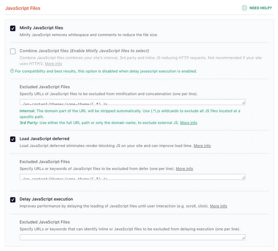Disable Load JavaScript deferred checkbox
Image resolution: width=278 pixels, height=251 pixels.
point(13,139)
